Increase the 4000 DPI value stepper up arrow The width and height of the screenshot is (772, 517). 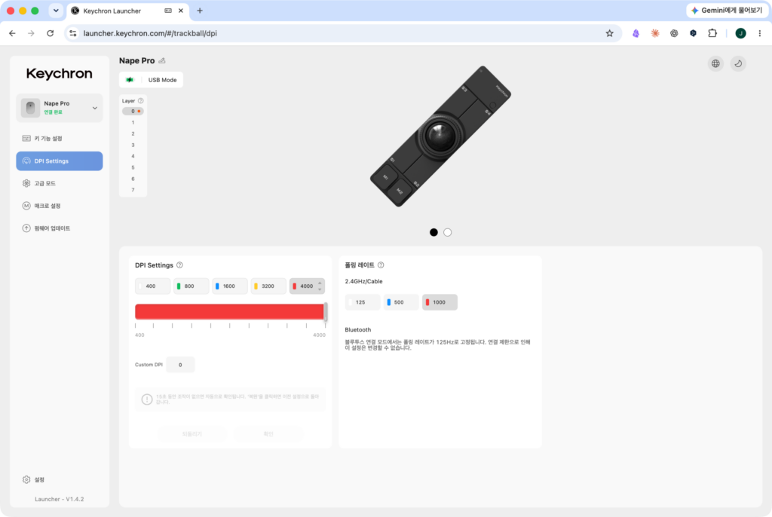(320, 283)
